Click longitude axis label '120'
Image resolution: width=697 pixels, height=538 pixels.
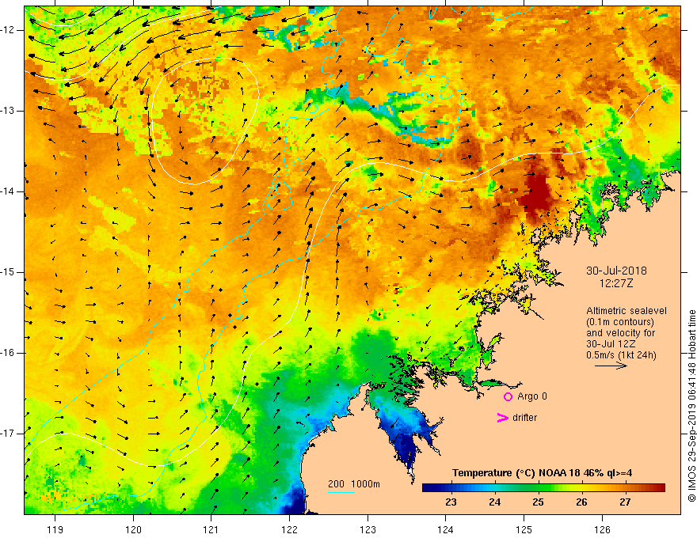(133, 529)
